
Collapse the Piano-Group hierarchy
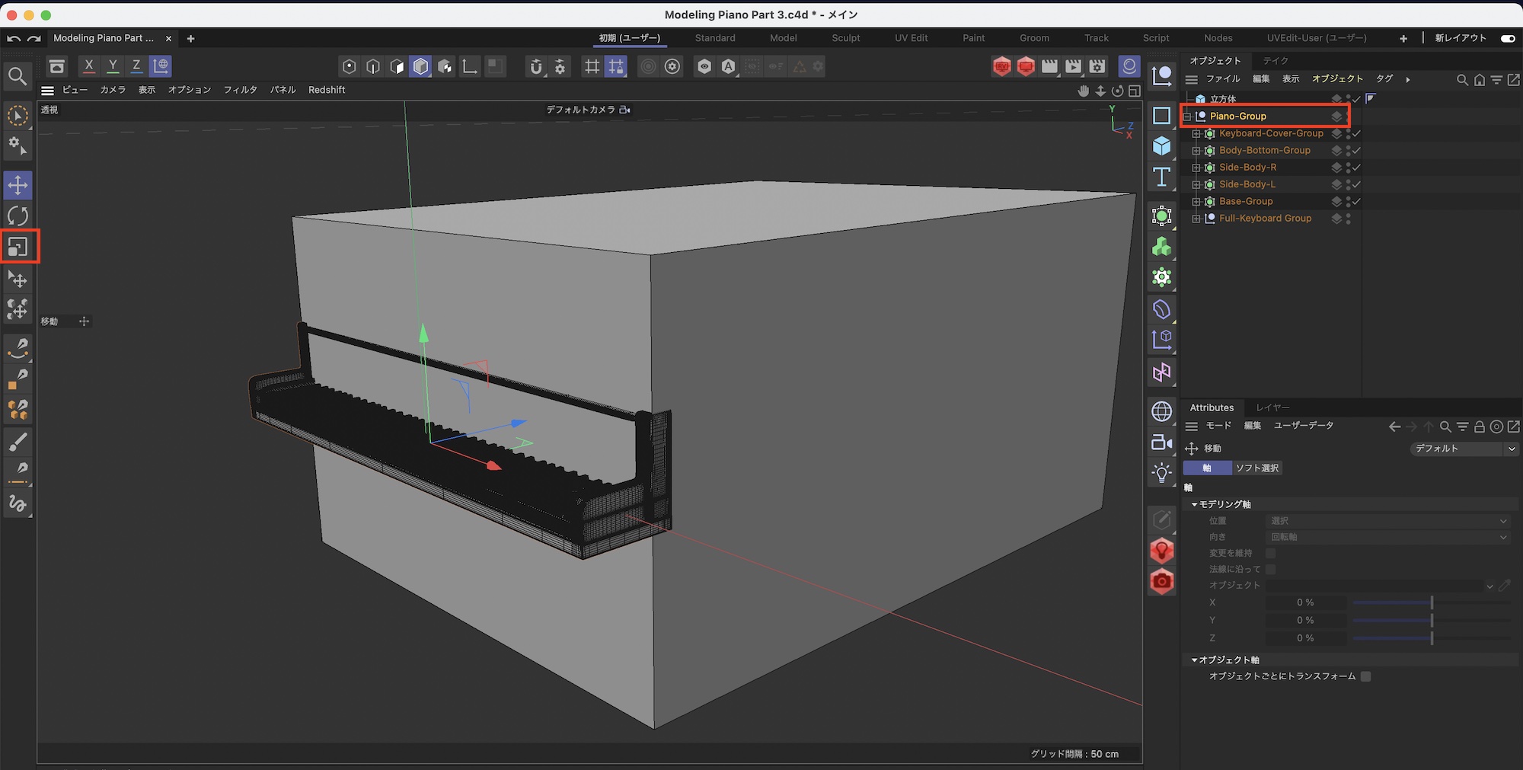1187,117
